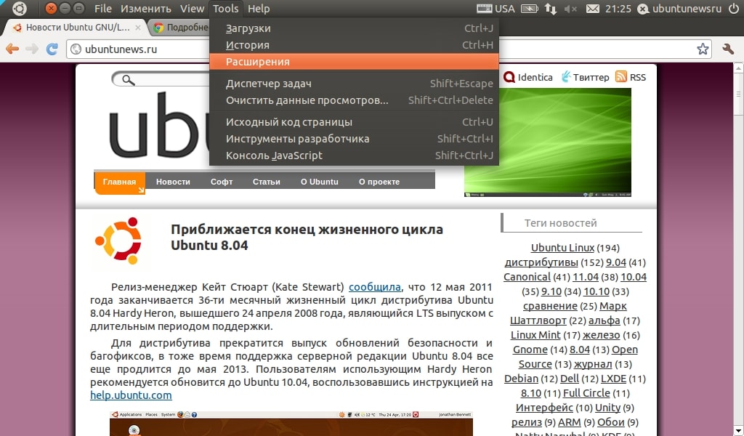Open Диспетчер задач from the menu

point(354,84)
